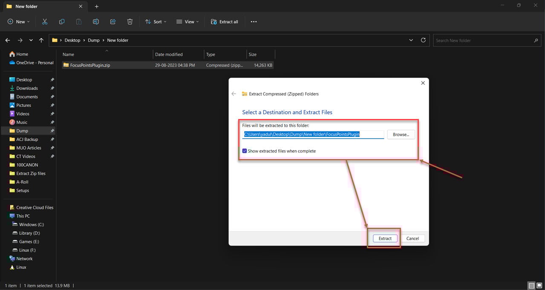The image size is (545, 290).
Task: Delete the selected zip using the trash icon
Action: pos(130,21)
